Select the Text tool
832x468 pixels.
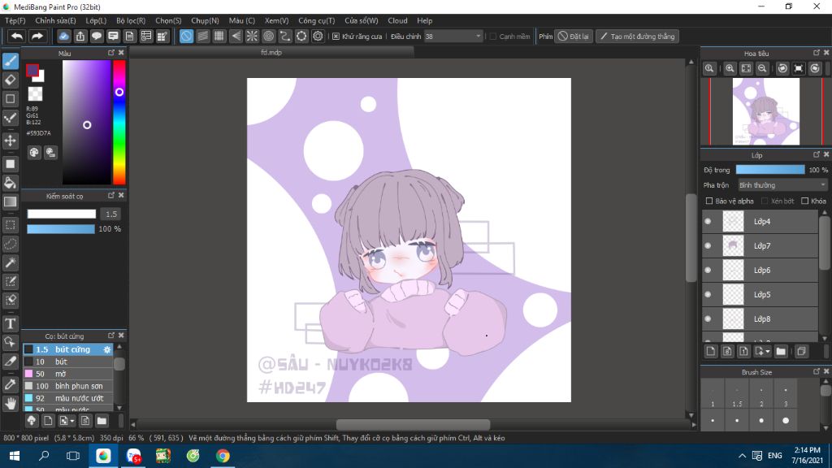(x=10, y=323)
